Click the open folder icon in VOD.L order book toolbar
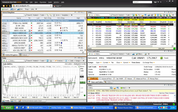 pos(142,15)
